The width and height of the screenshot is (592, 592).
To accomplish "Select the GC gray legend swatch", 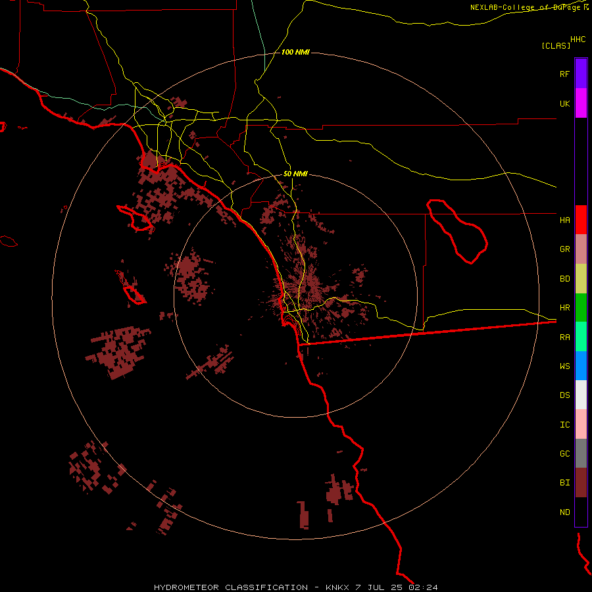I will (581, 453).
